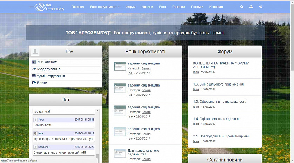Open Для індивідуального садівництва thumbnail
Image resolution: width=294 pixels, height=163 pixels.
120,154
